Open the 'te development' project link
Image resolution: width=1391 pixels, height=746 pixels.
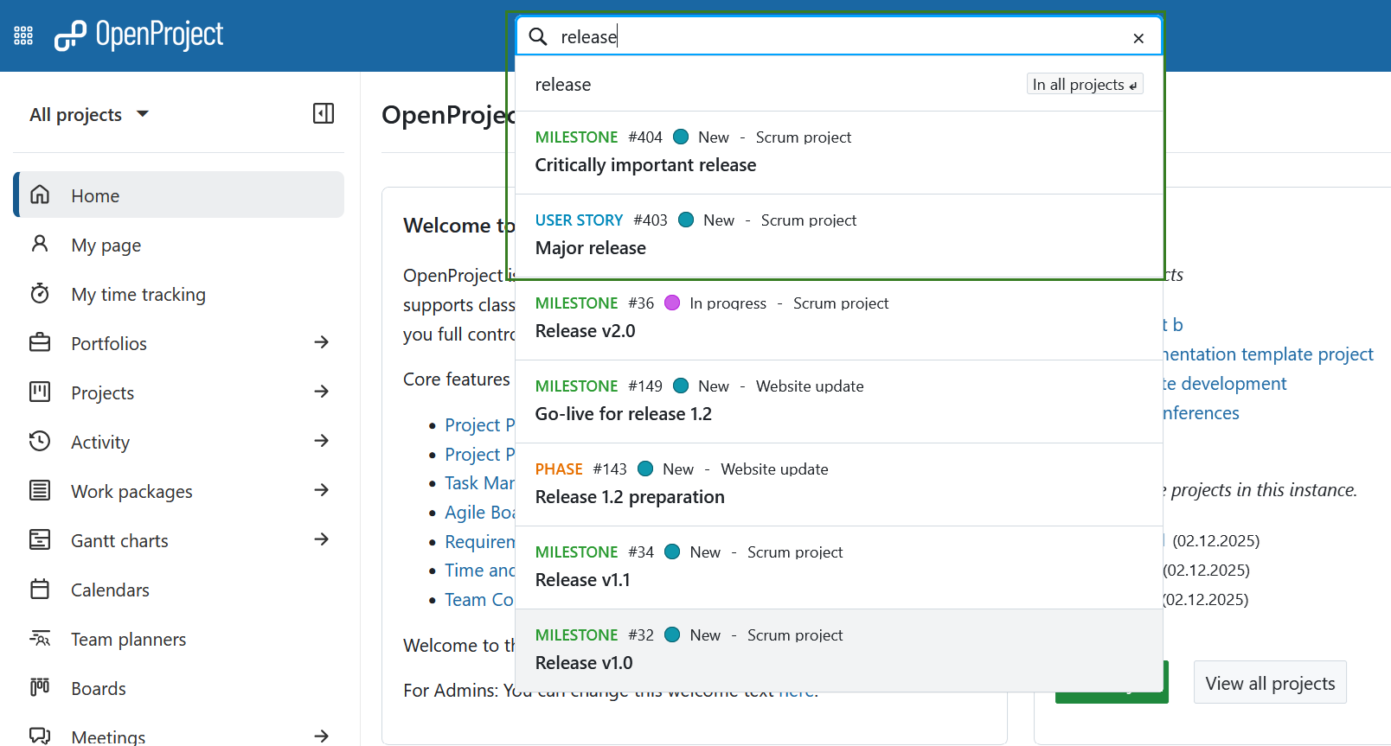pos(1225,383)
